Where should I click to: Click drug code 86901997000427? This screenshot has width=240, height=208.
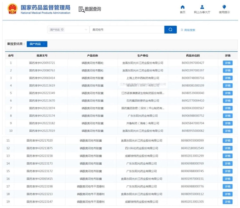click(x=193, y=63)
